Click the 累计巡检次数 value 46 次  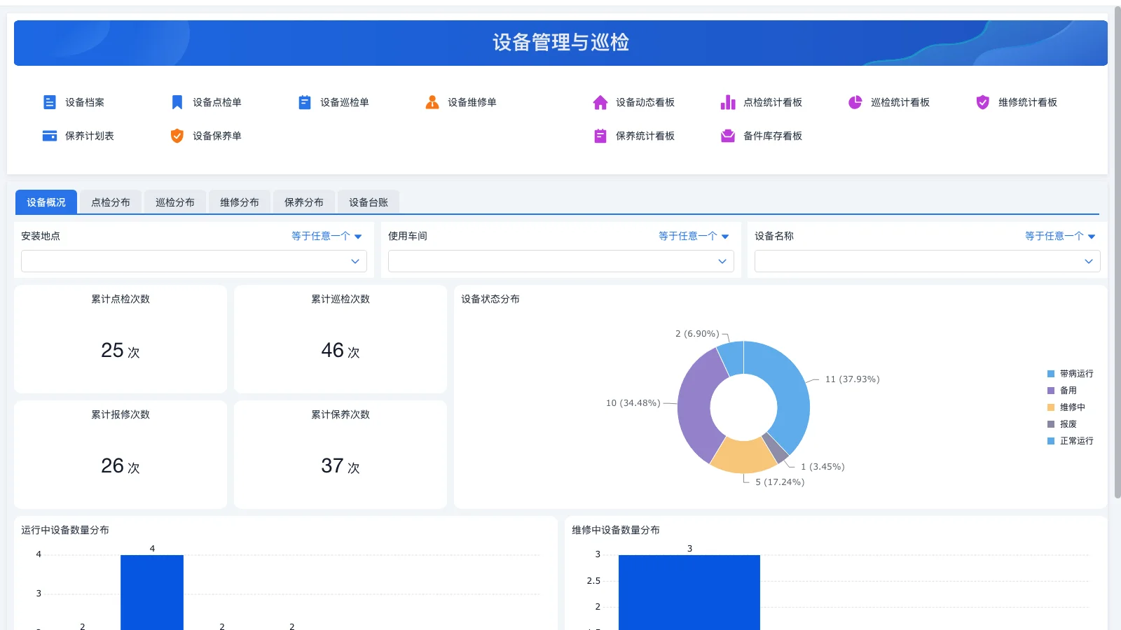click(x=341, y=350)
